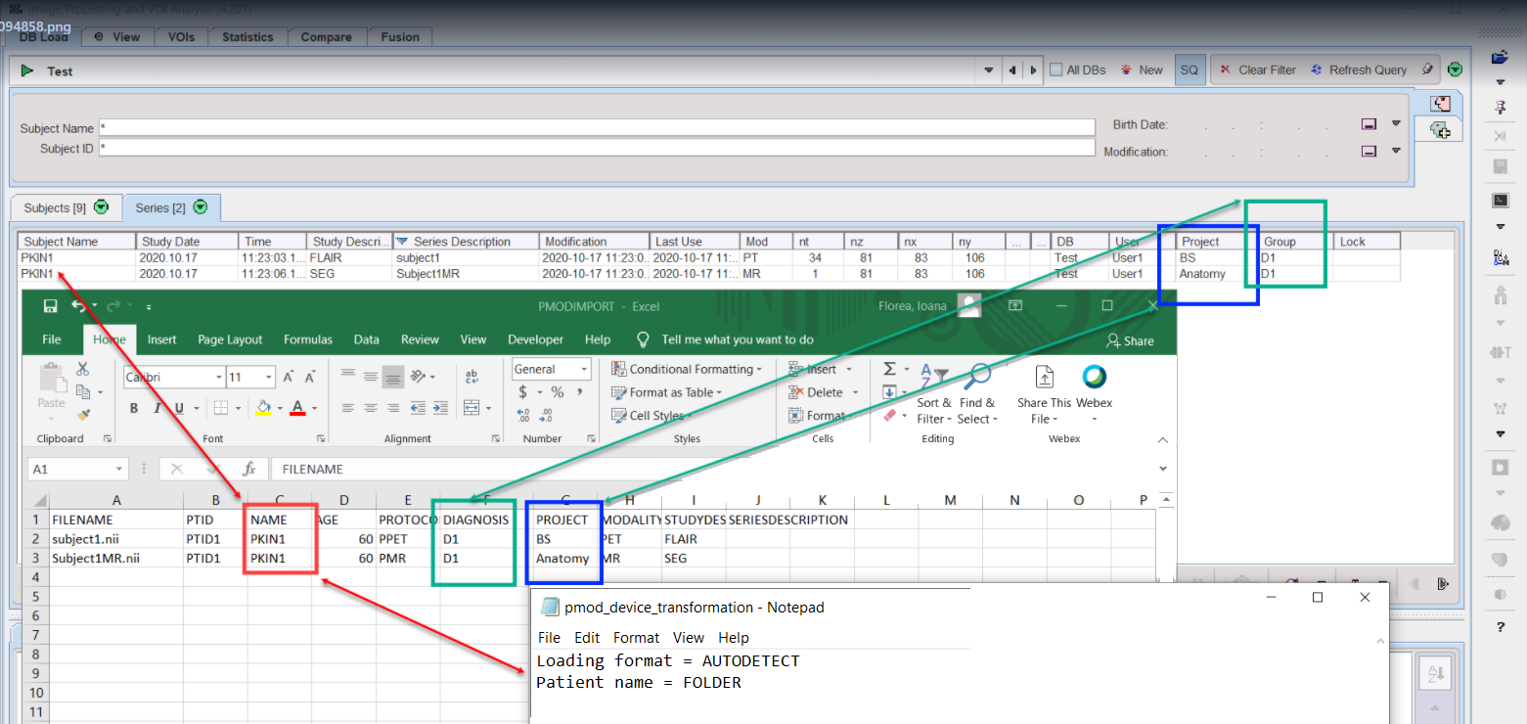Open the Modification dropdown arrow
This screenshot has height=724, width=1527.
(x=1396, y=151)
